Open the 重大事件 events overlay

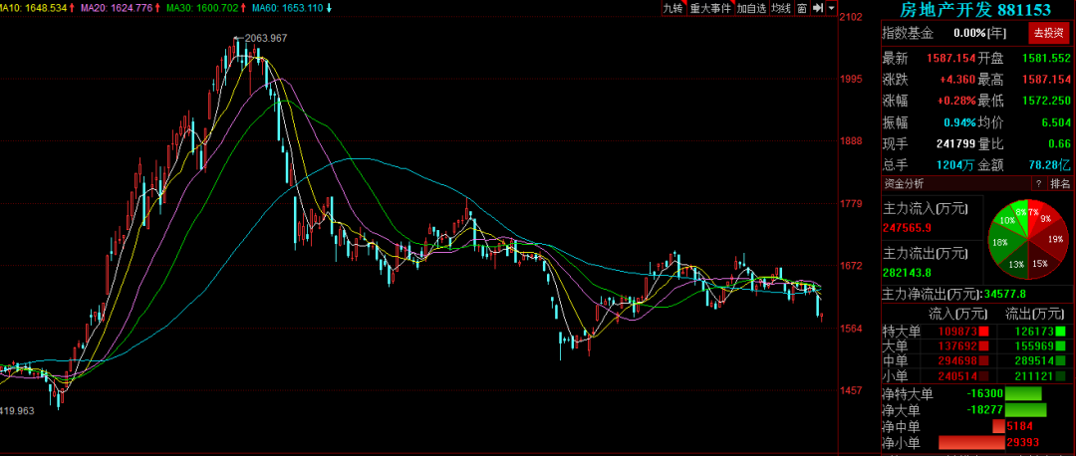[710, 8]
